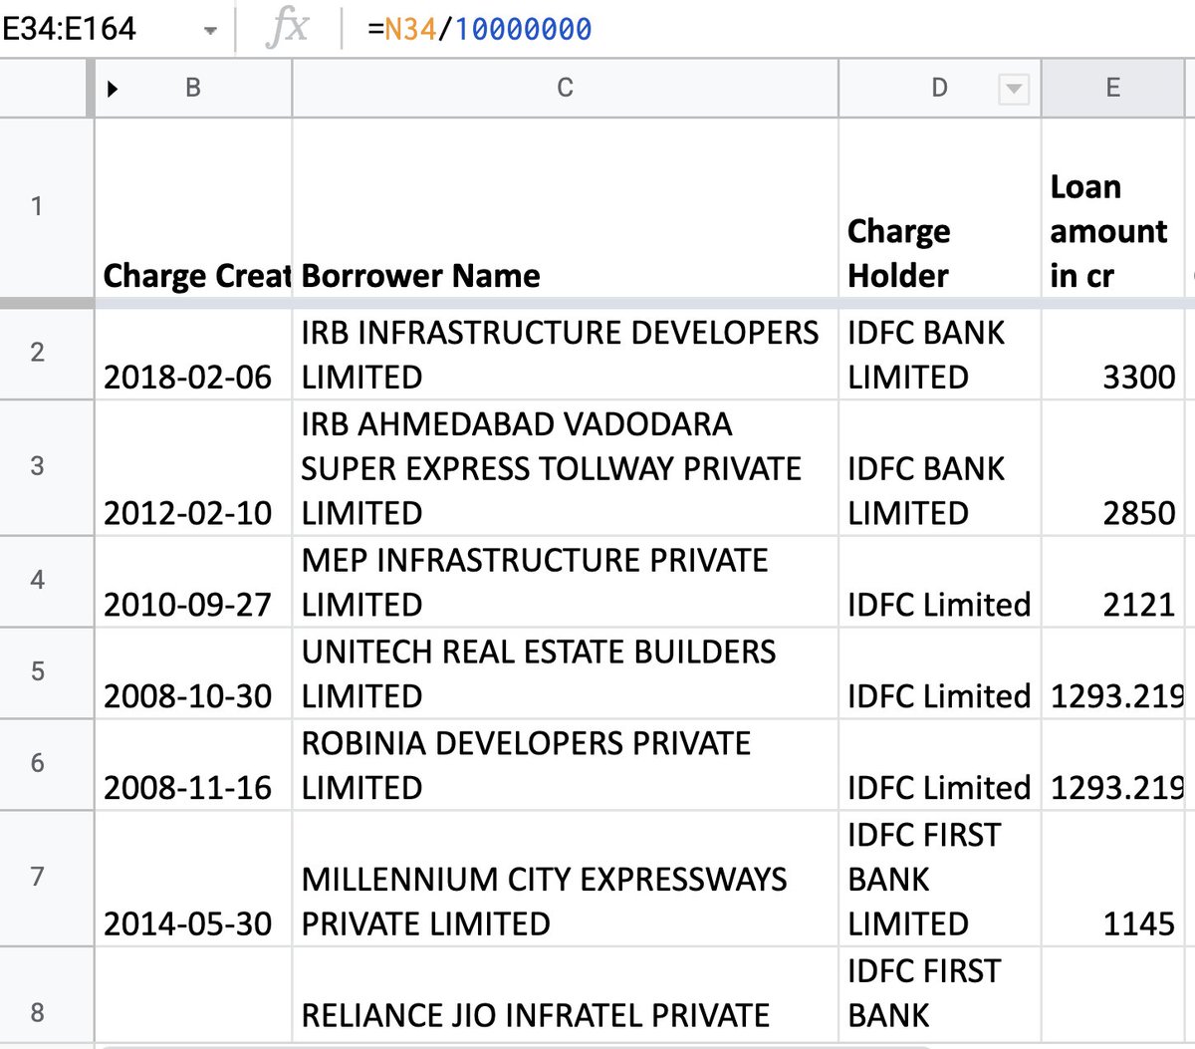Click the 'Charge Creat' header cell

tap(193, 207)
